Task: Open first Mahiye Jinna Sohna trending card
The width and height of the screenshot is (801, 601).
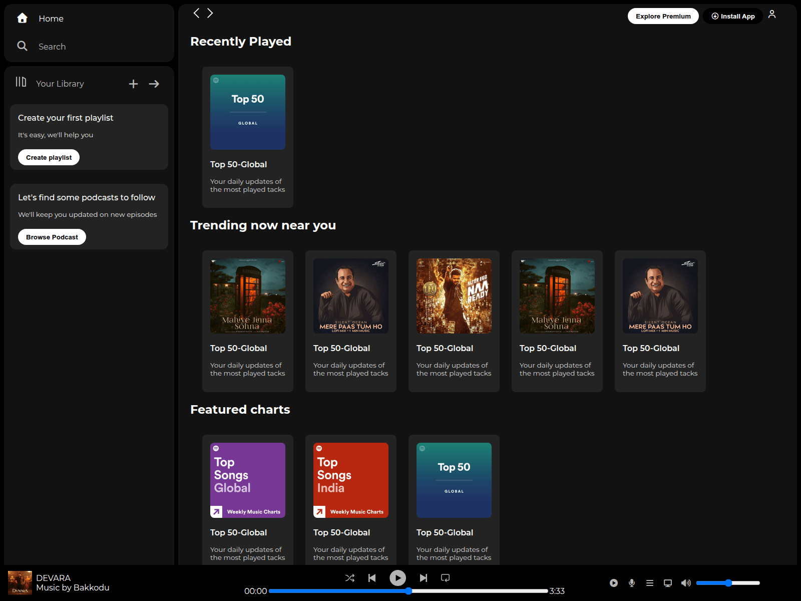Action: 248,321
